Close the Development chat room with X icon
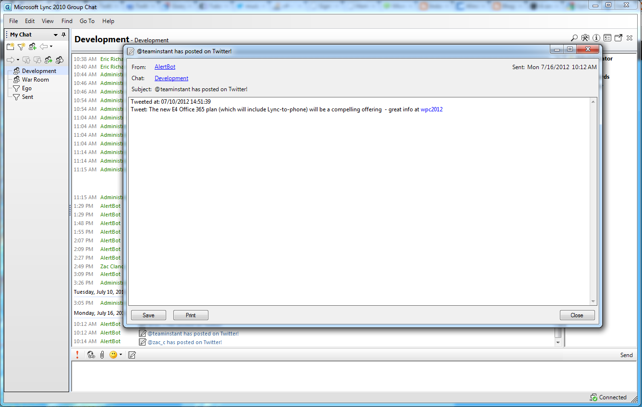The width and height of the screenshot is (642, 407). (x=629, y=38)
